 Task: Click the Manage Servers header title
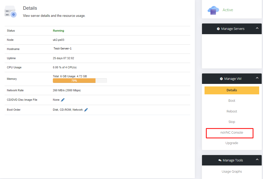click(x=233, y=29)
